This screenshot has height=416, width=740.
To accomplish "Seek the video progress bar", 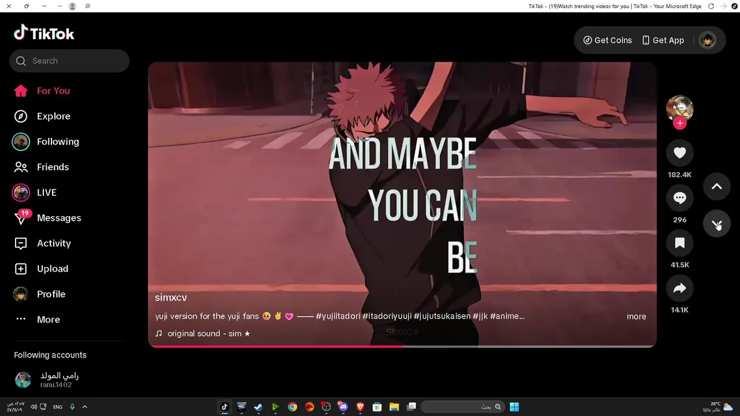I will tap(402, 346).
